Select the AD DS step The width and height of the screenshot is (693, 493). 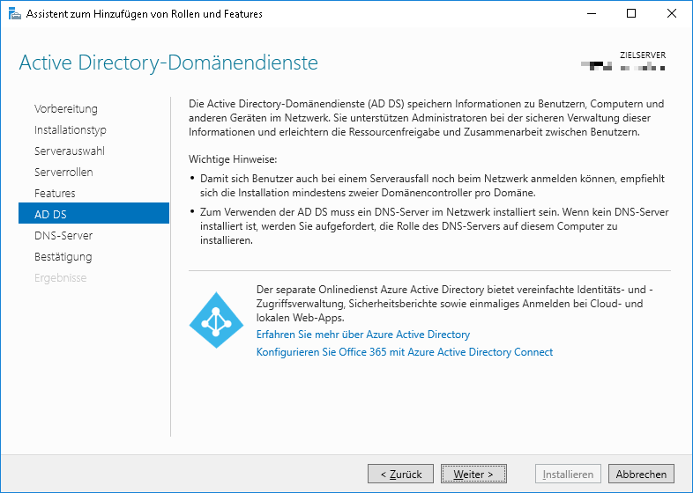point(50,215)
